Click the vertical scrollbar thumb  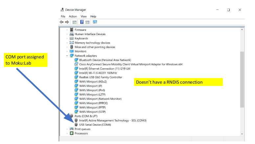coord(242,79)
